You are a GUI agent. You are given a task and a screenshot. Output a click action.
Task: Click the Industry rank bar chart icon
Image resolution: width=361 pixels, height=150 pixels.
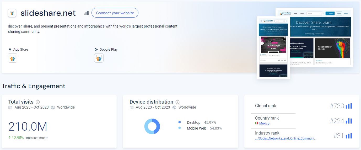(x=349, y=136)
